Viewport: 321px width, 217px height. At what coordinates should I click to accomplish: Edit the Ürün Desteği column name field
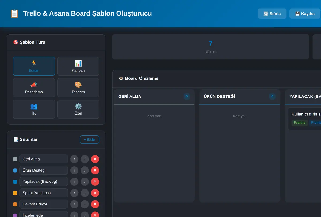44,170
